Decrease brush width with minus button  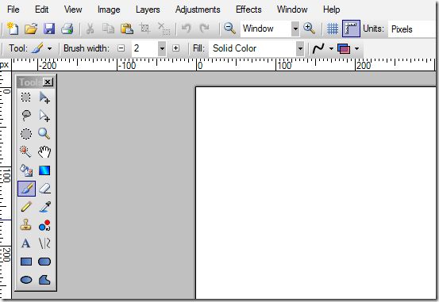coord(121,48)
